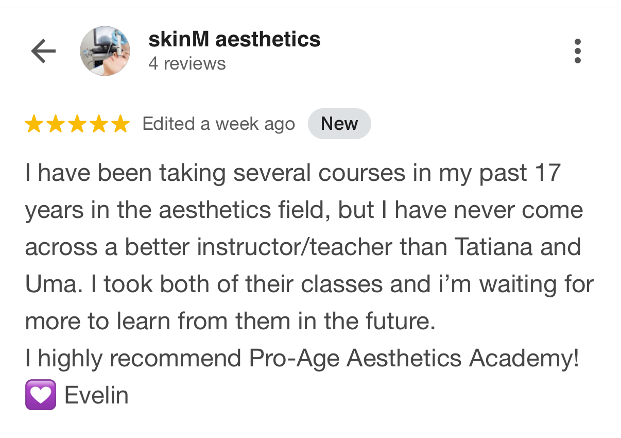Click the fourth yellow rating star

pos(99,124)
